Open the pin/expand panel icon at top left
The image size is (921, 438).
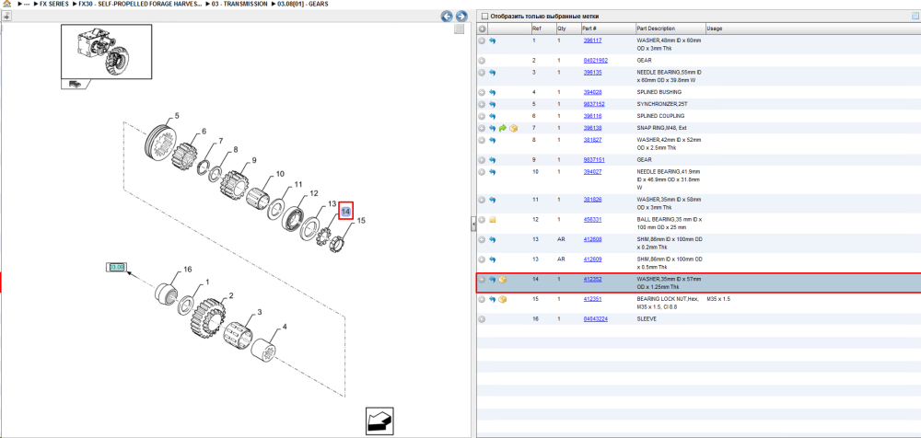point(6,17)
